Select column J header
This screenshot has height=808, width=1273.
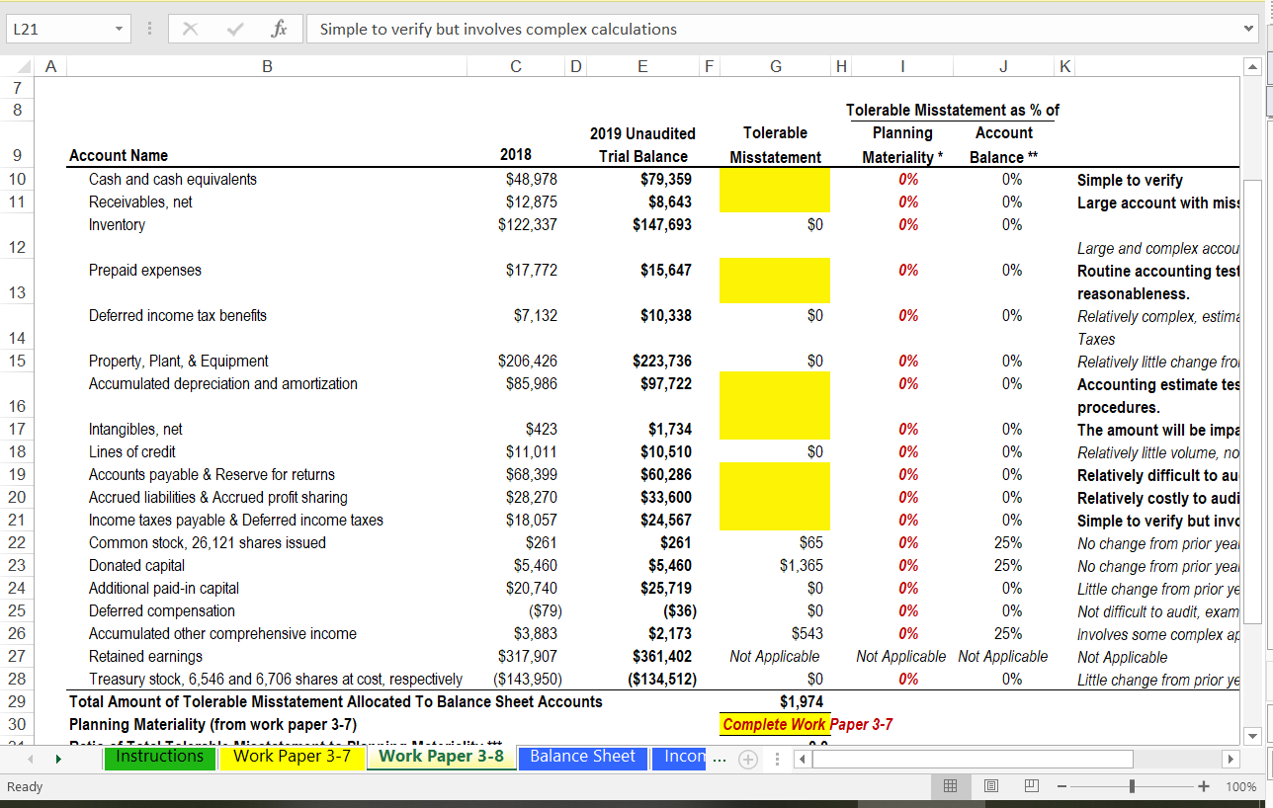click(1003, 66)
